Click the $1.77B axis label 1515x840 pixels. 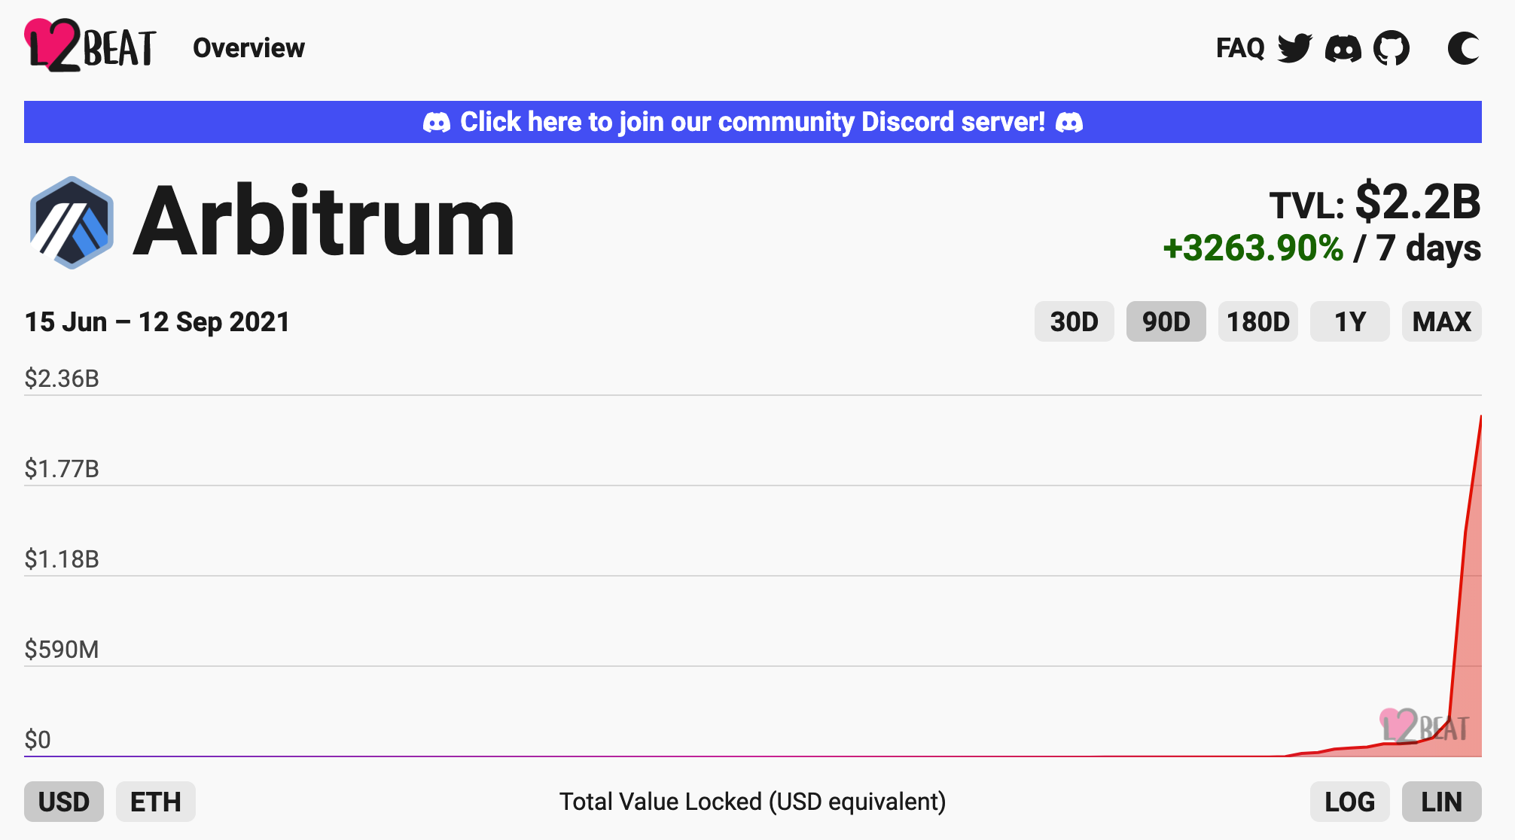pyautogui.click(x=62, y=468)
